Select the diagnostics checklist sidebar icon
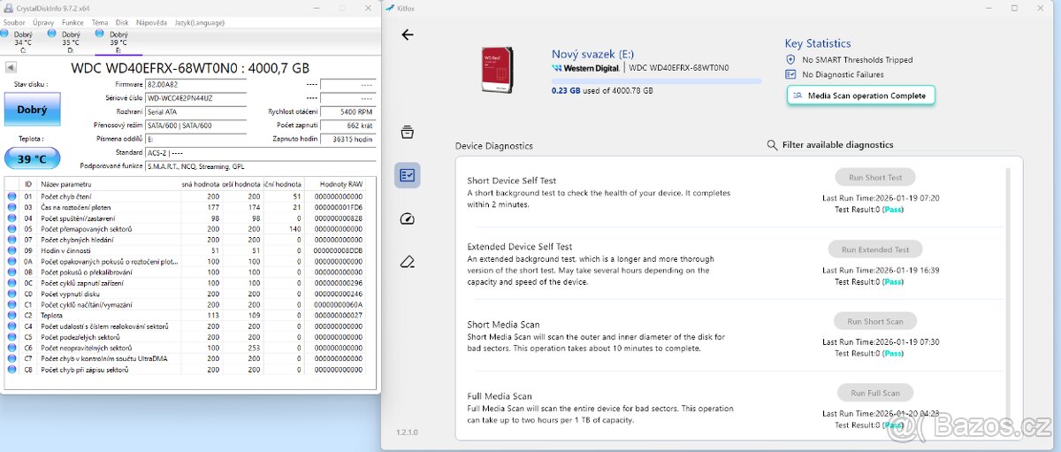 [x=407, y=175]
